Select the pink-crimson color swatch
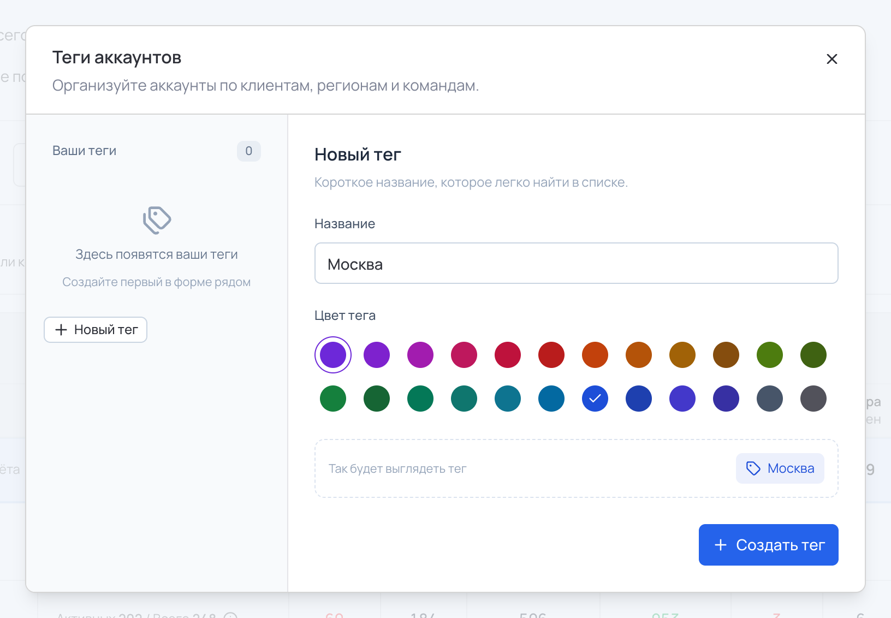The width and height of the screenshot is (891, 618). click(464, 355)
